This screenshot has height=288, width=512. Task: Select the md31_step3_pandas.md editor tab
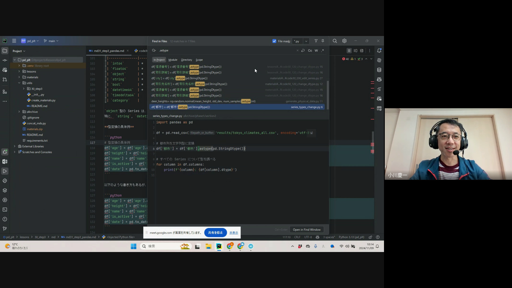(109, 51)
